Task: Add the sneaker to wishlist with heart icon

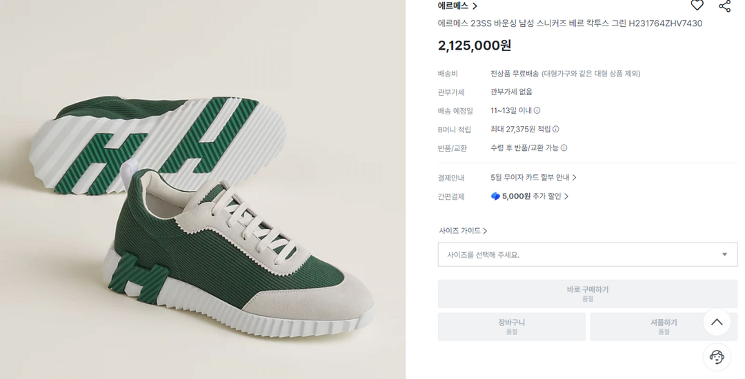Action: click(x=697, y=6)
